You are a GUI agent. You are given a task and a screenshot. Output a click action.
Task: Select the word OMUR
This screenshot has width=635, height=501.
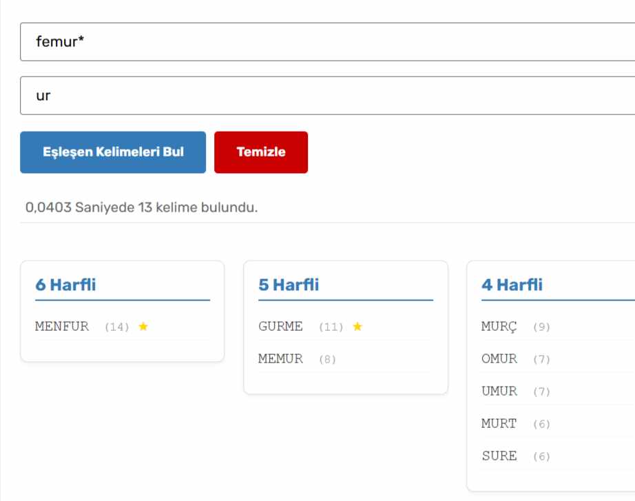coord(499,359)
